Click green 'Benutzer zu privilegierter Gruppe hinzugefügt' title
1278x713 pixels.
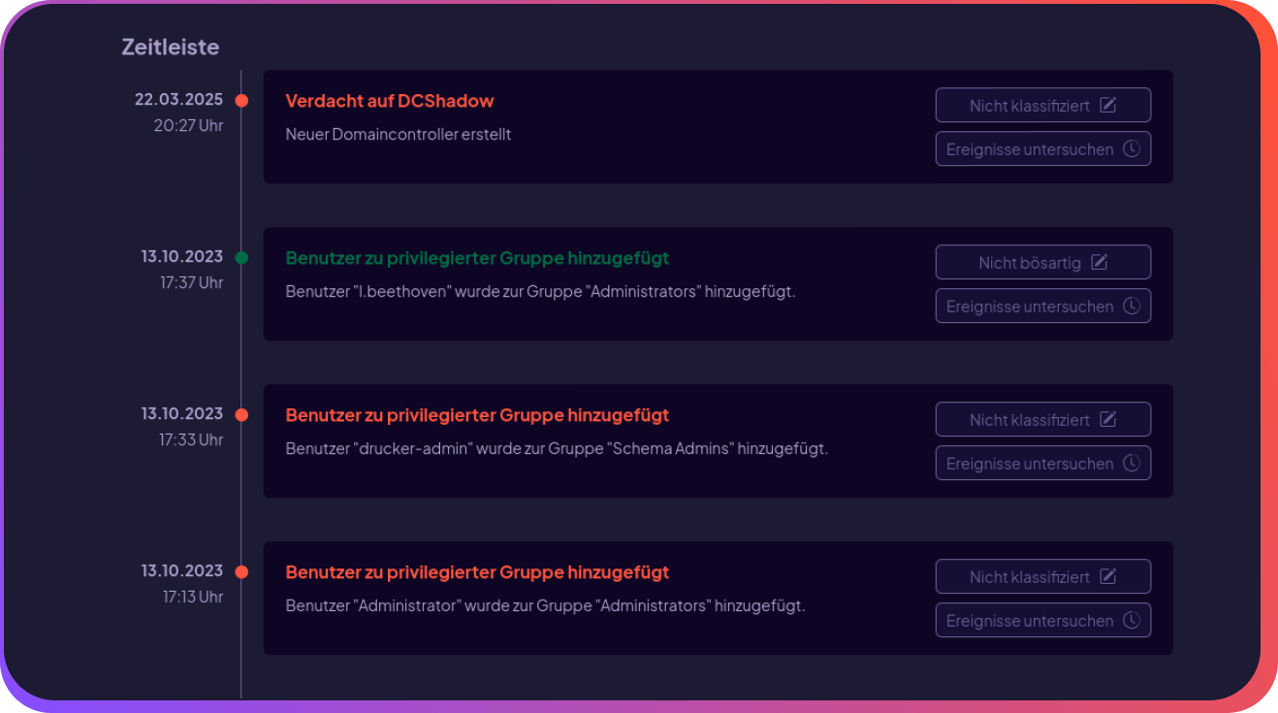[477, 258]
